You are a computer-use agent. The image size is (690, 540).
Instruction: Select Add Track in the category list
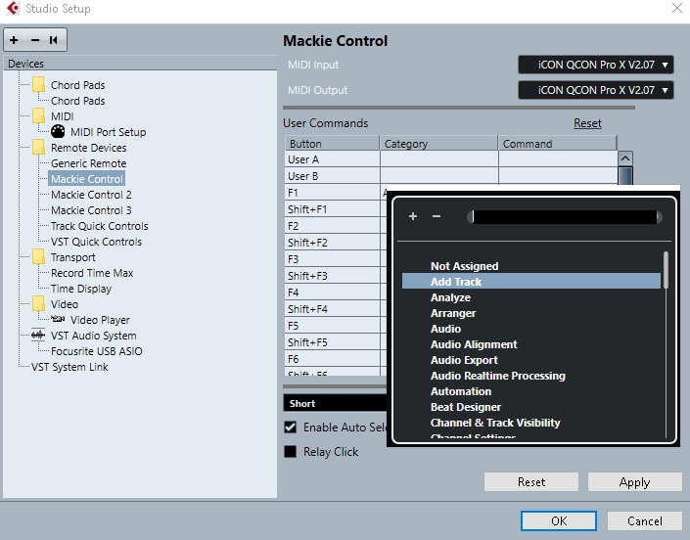click(531, 282)
